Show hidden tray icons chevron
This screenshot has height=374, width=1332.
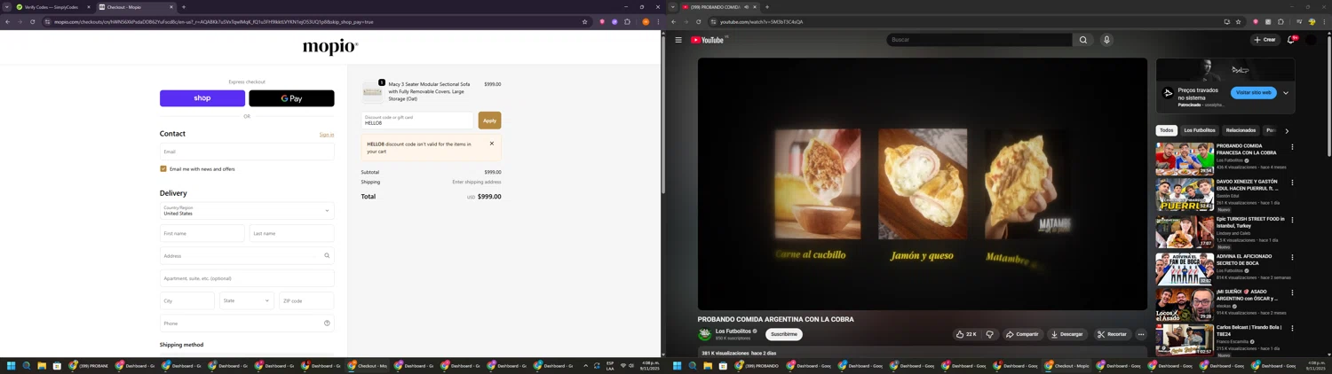(x=585, y=365)
